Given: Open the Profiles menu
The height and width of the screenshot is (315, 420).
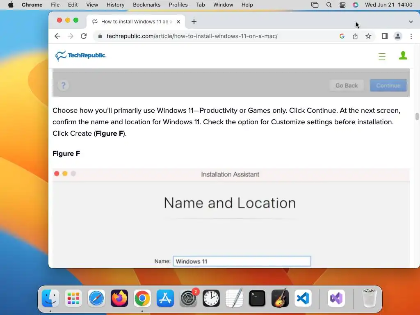Looking at the screenshot, I should point(178,5).
